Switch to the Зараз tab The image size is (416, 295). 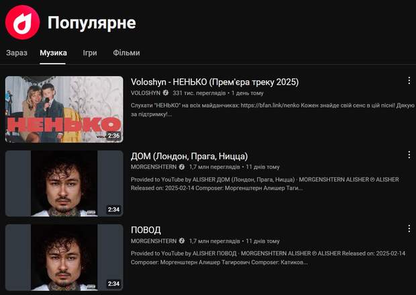tap(17, 53)
